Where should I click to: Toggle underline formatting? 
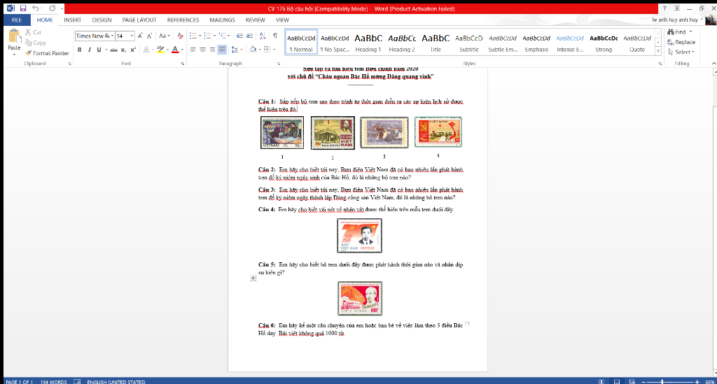(99, 50)
